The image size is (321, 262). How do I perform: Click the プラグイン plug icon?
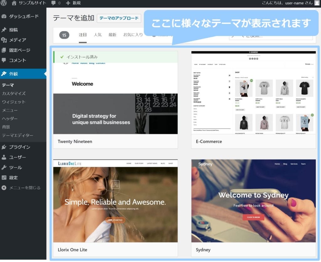tap(4, 147)
